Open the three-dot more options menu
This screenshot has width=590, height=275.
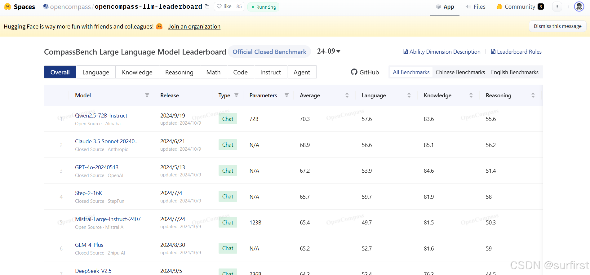pyautogui.click(x=557, y=7)
